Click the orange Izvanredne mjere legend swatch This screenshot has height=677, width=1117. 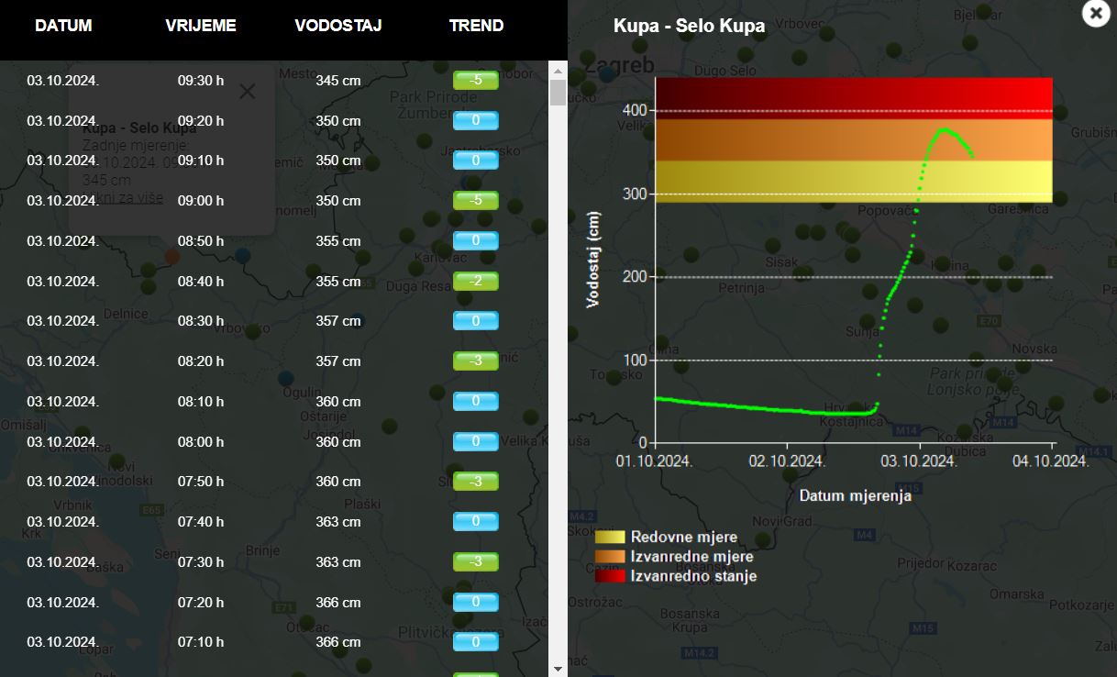(x=610, y=557)
